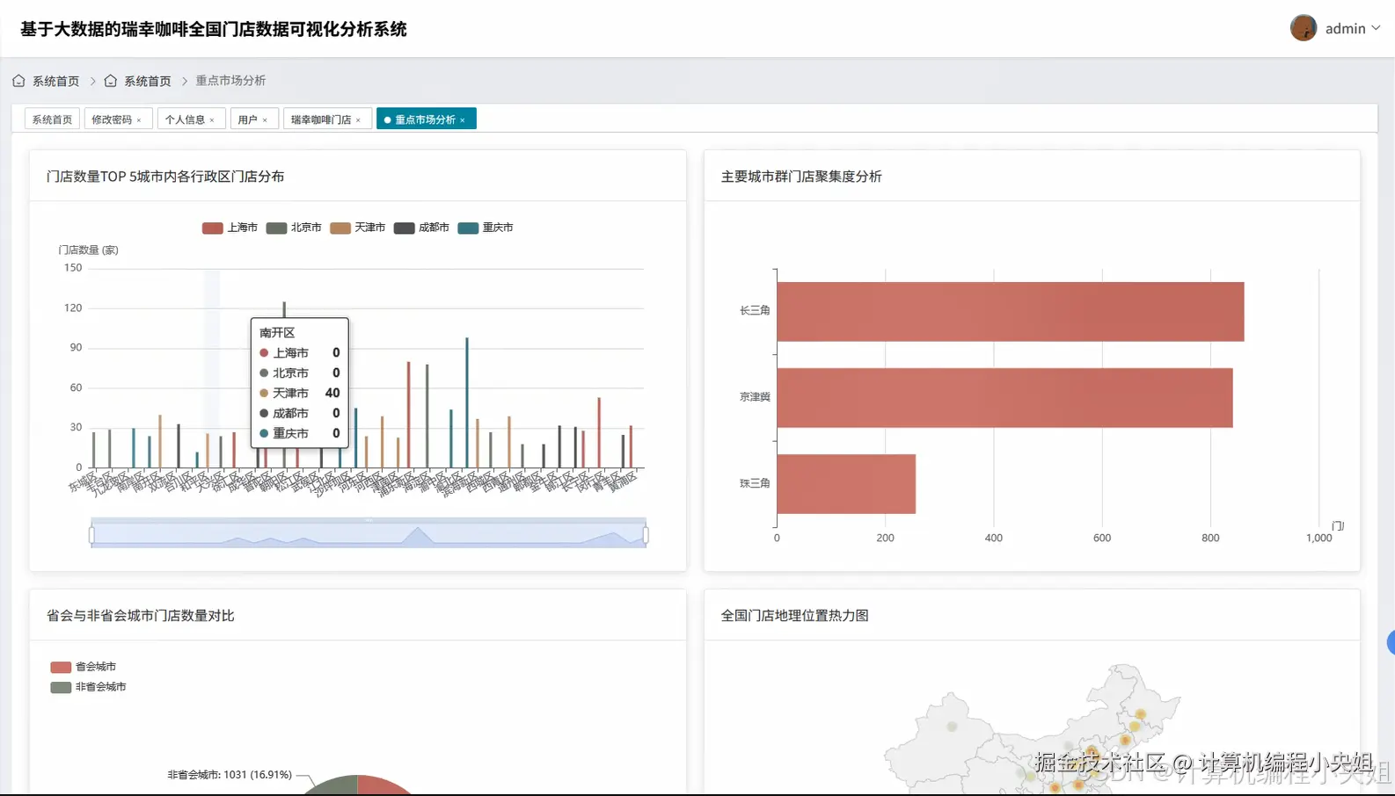Click the page title header text
This screenshot has height=796, width=1395.
pyautogui.click(x=214, y=29)
